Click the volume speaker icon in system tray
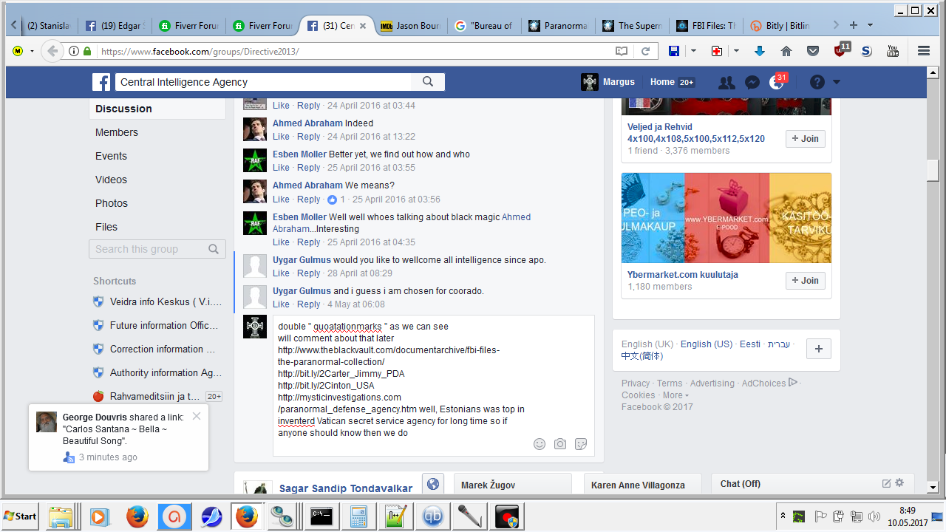This screenshot has height=532, width=946. tap(874, 516)
